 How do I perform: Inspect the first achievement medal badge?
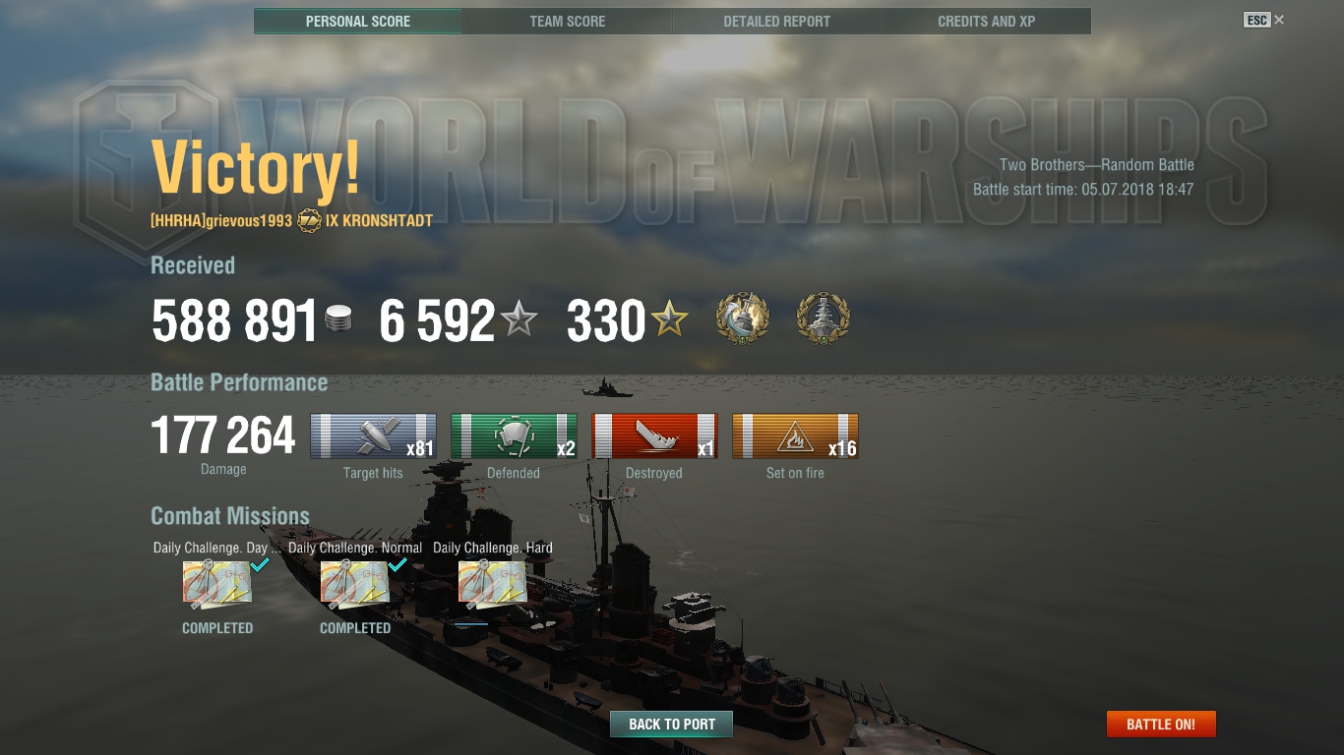coord(743,319)
